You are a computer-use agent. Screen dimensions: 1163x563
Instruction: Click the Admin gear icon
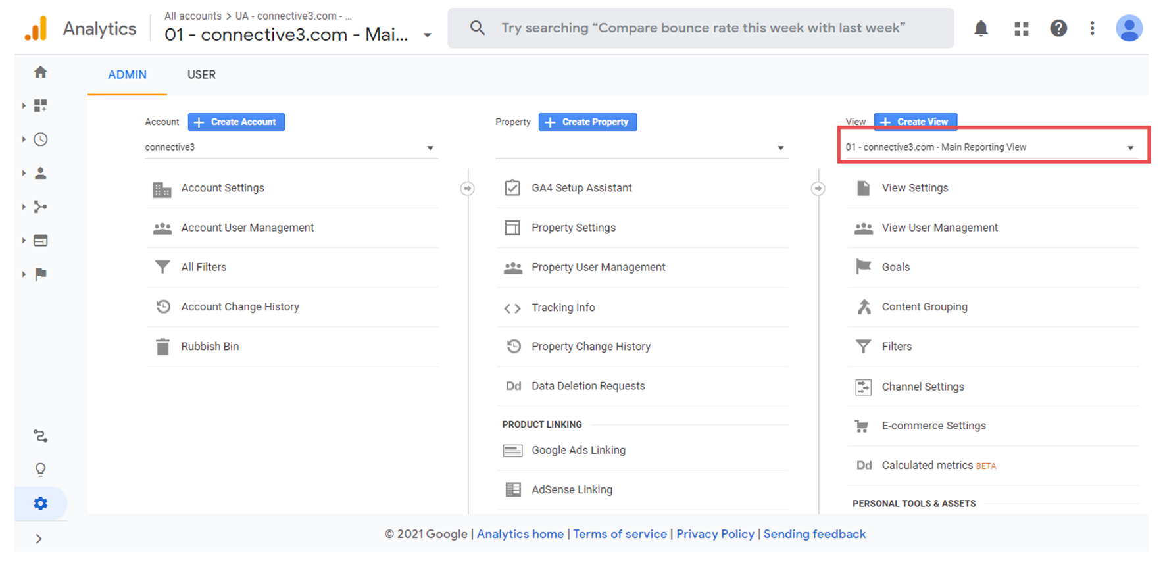41,504
